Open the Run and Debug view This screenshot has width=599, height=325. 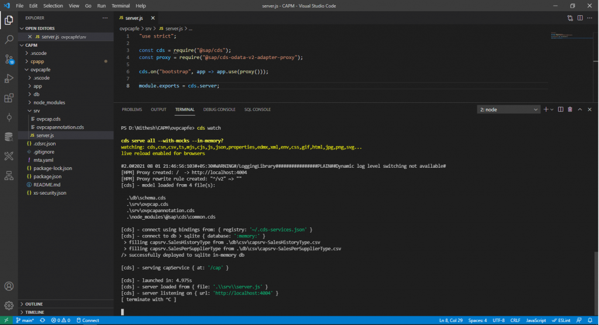(x=9, y=78)
